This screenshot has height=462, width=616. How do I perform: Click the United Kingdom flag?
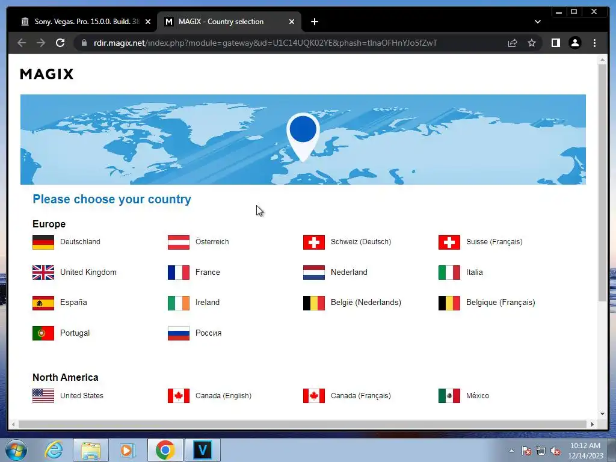pos(43,273)
